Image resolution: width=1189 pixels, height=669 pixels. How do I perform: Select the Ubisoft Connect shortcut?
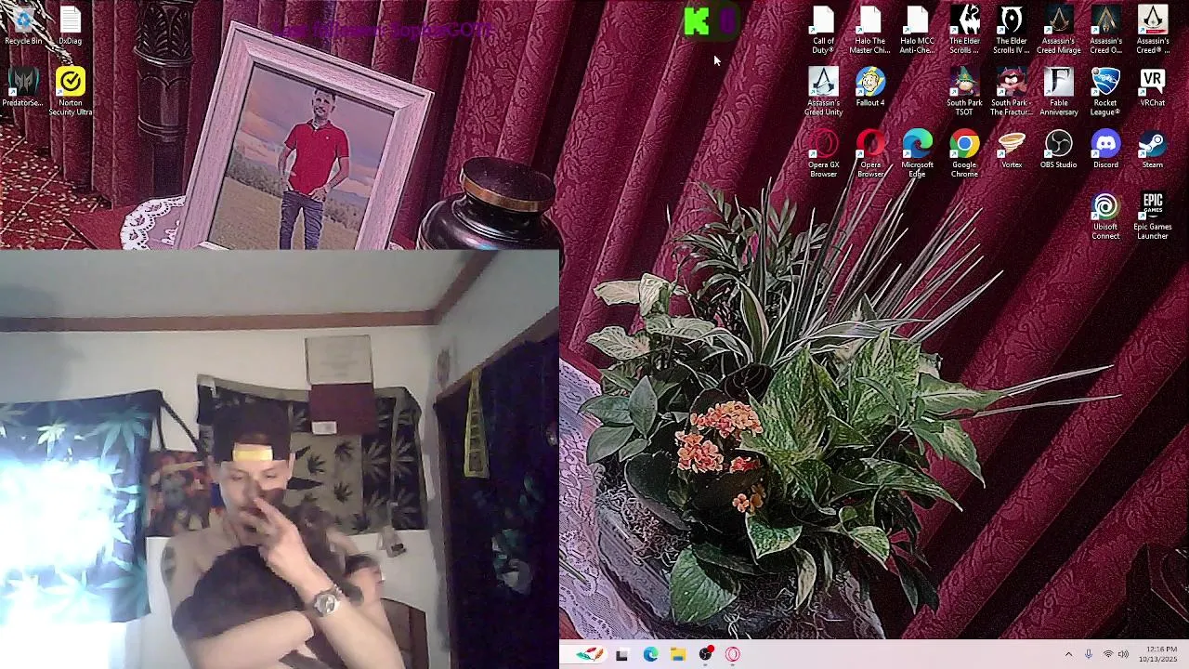pos(1105,216)
